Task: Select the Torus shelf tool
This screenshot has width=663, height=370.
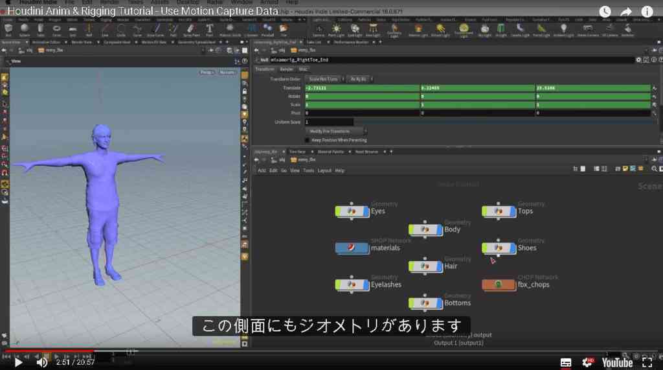Action: 57,30
